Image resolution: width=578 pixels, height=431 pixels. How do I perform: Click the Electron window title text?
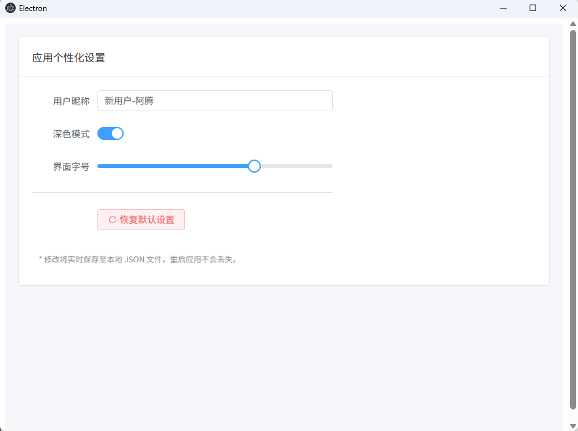[33, 9]
